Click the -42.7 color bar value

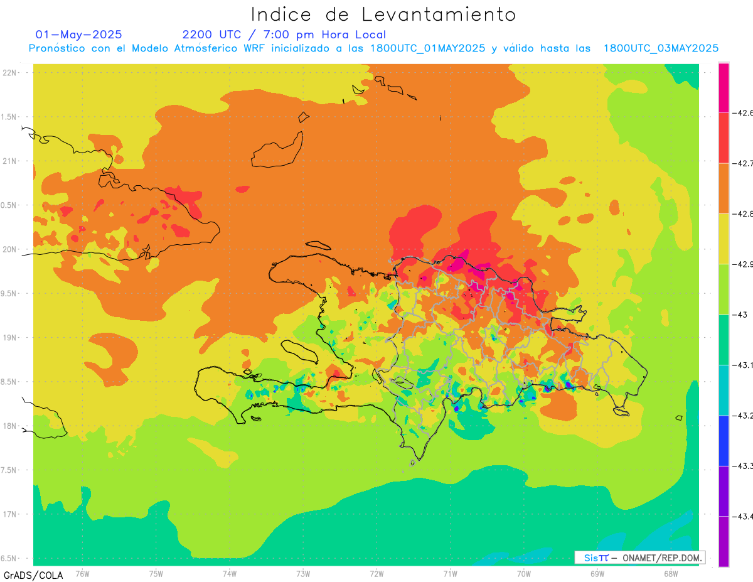point(742,163)
